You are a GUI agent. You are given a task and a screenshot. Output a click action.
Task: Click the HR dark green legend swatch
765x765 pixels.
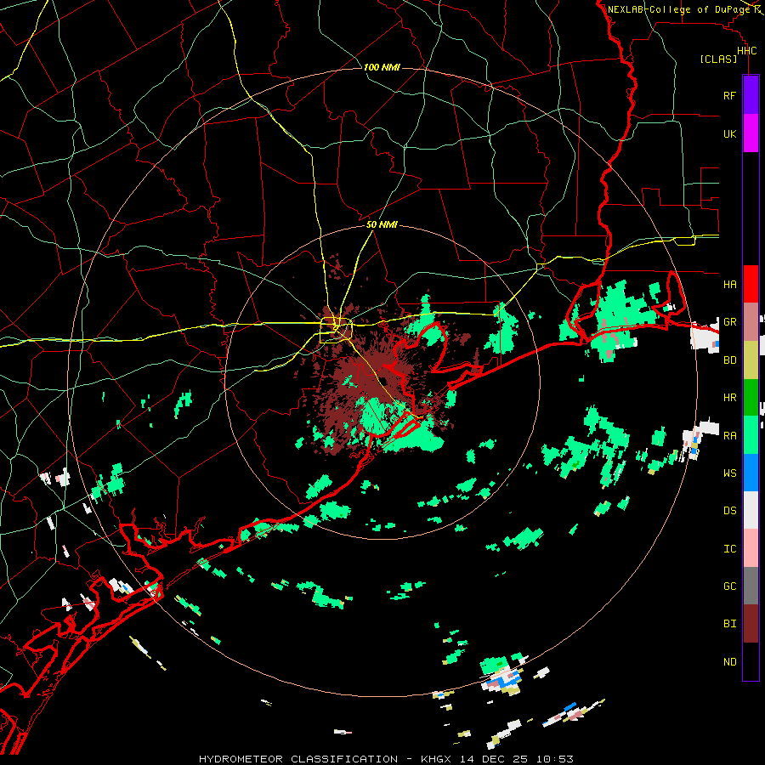(751, 398)
